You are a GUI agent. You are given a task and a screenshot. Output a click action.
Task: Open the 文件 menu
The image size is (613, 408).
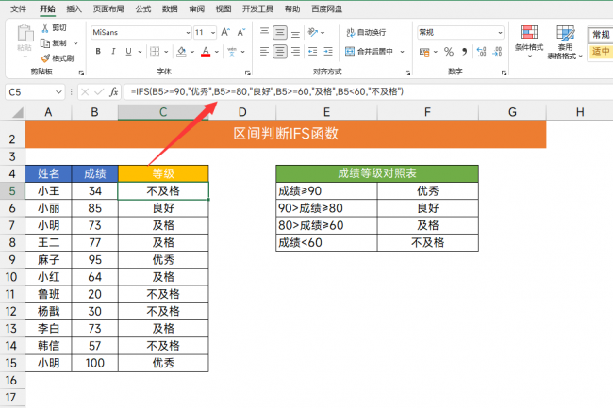coord(18,9)
